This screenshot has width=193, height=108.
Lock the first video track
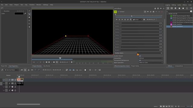pos(15,80)
